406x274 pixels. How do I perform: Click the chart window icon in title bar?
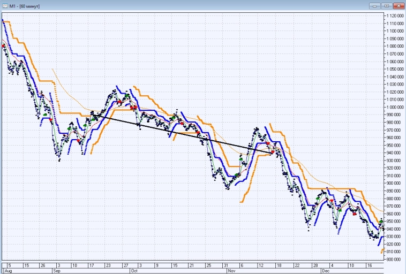(x=5, y=5)
